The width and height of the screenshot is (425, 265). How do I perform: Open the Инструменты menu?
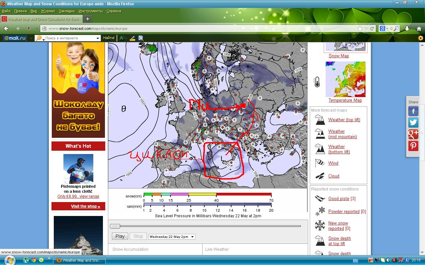point(91,11)
